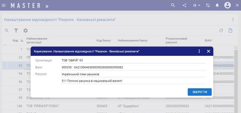Click the vertical table scrollbar
This screenshot has width=241, height=113.
point(236,80)
